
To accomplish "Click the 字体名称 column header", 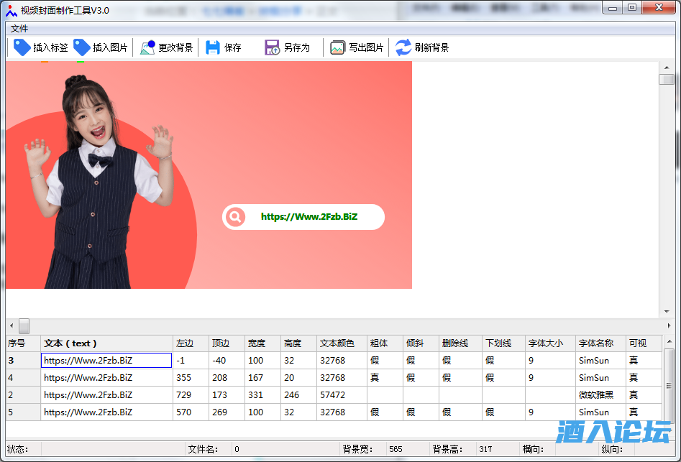I will 596,343.
